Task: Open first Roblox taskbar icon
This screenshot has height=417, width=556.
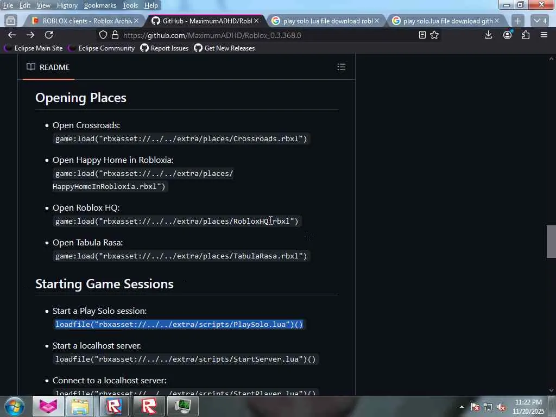Action: pos(115,406)
